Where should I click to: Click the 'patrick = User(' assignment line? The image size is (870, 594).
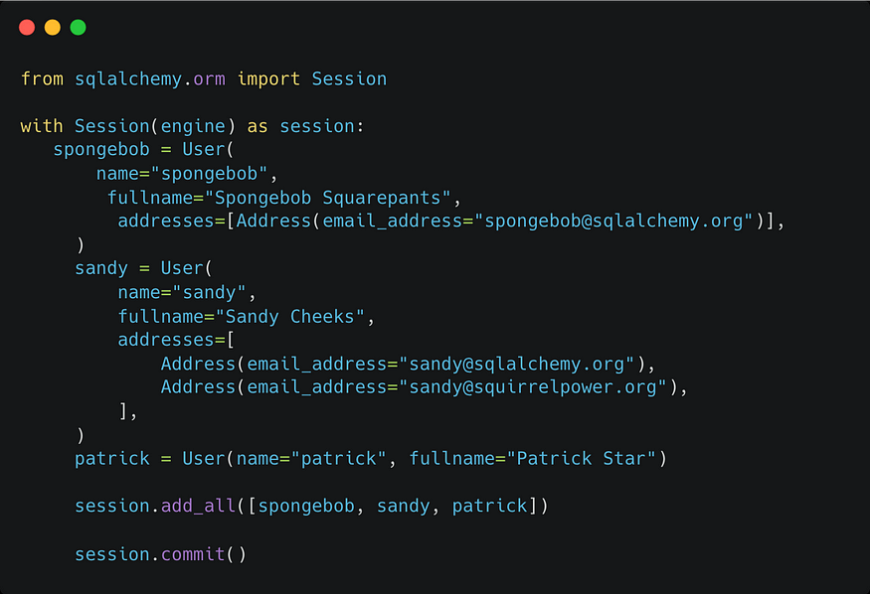pos(371,459)
